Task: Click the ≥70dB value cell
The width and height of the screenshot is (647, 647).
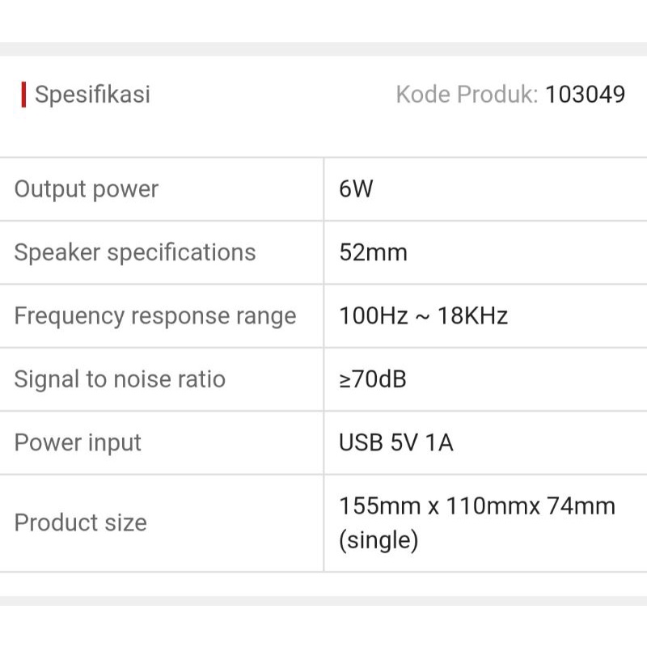Action: pos(373,379)
